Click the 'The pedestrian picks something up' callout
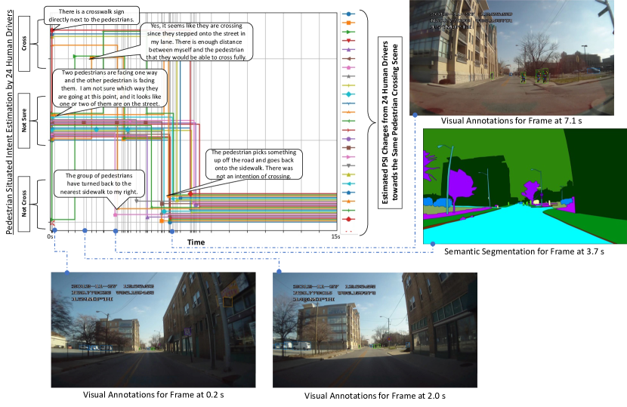Screen dimensions: 627x407 pos(254,165)
